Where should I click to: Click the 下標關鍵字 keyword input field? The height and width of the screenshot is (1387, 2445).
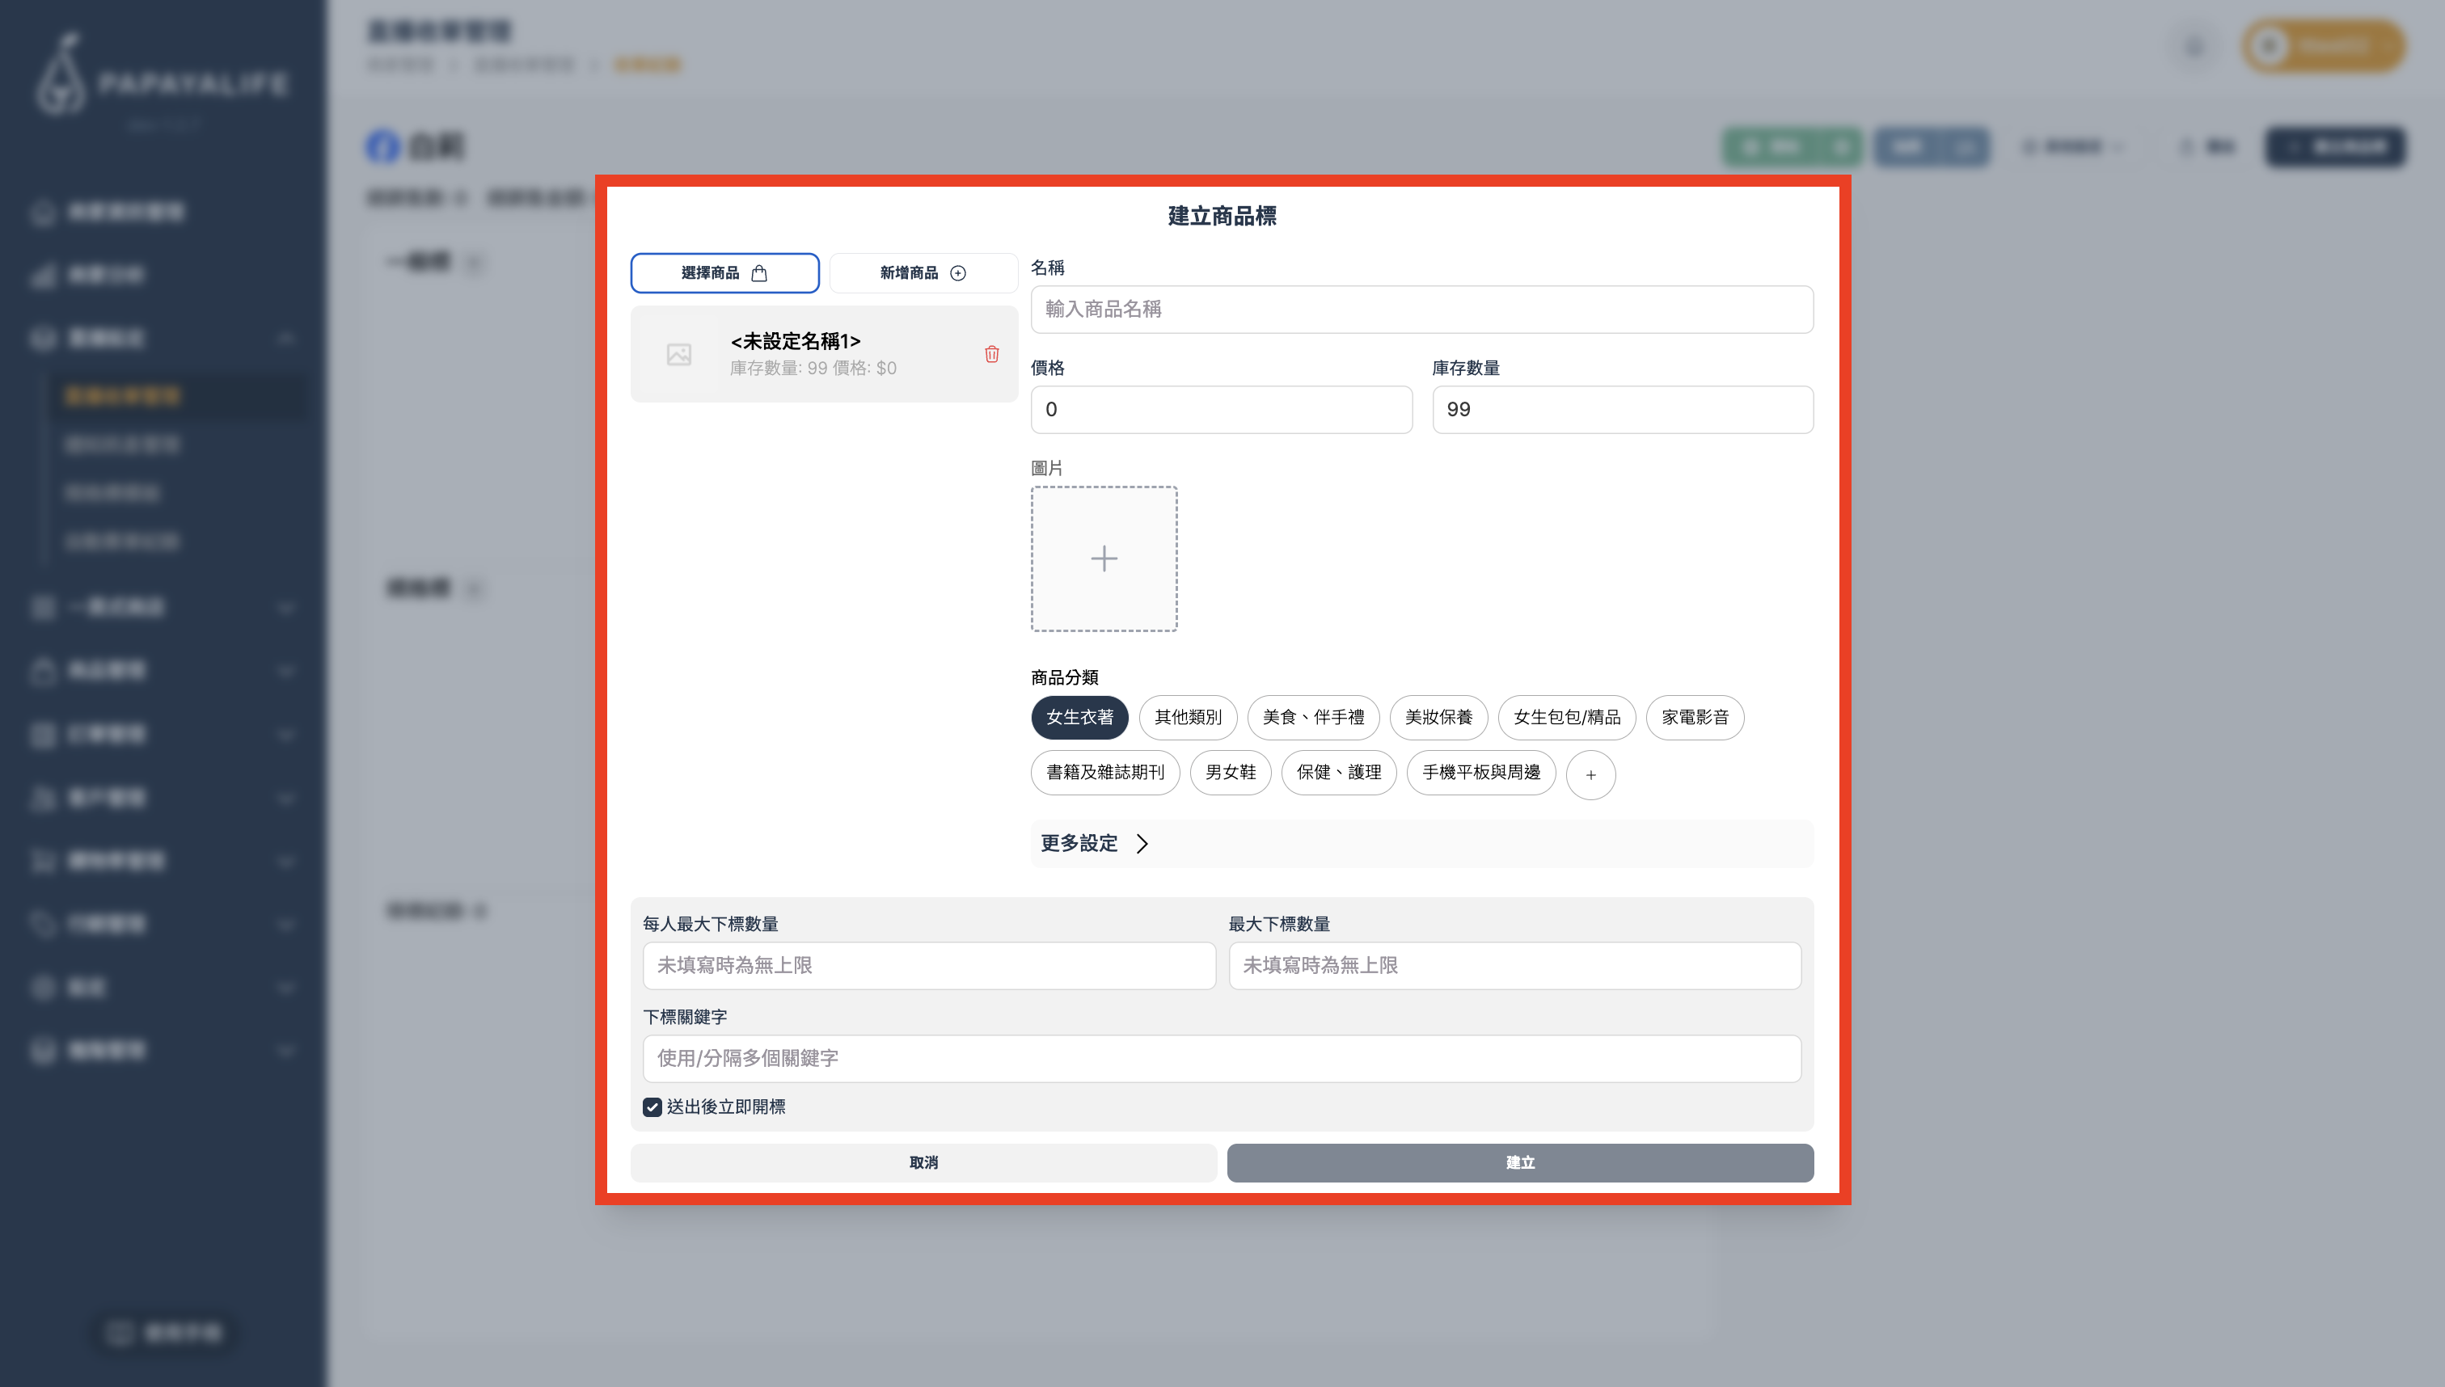pos(1222,1058)
